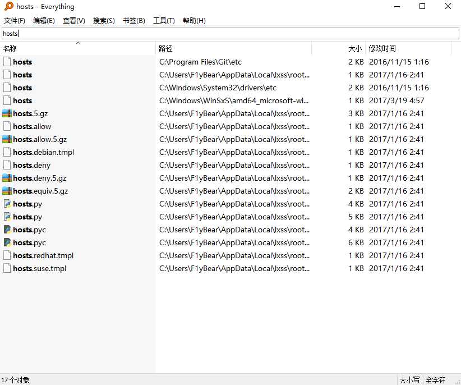Click file icon of hosts in System32\drivers\etc
The height and width of the screenshot is (385, 461).
7,88
